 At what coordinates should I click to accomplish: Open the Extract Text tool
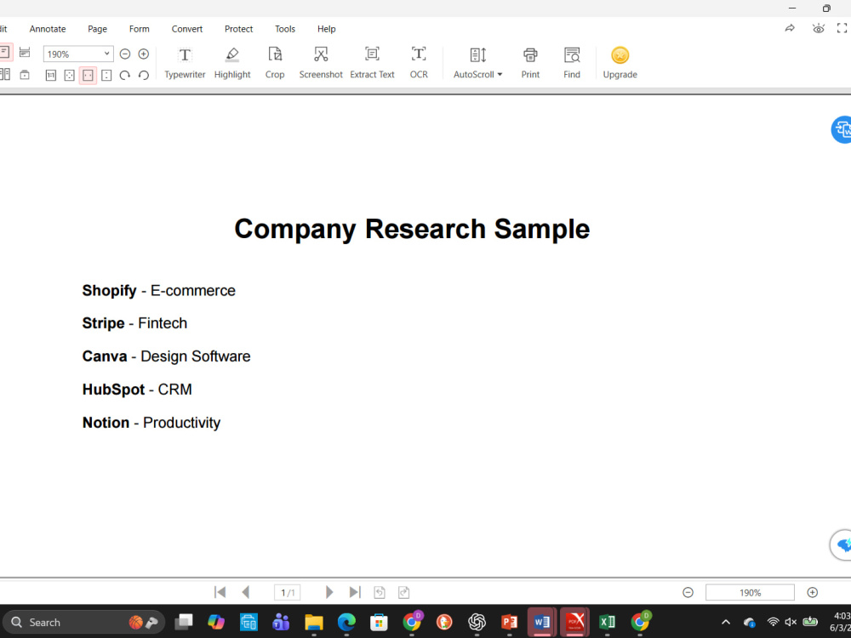372,63
